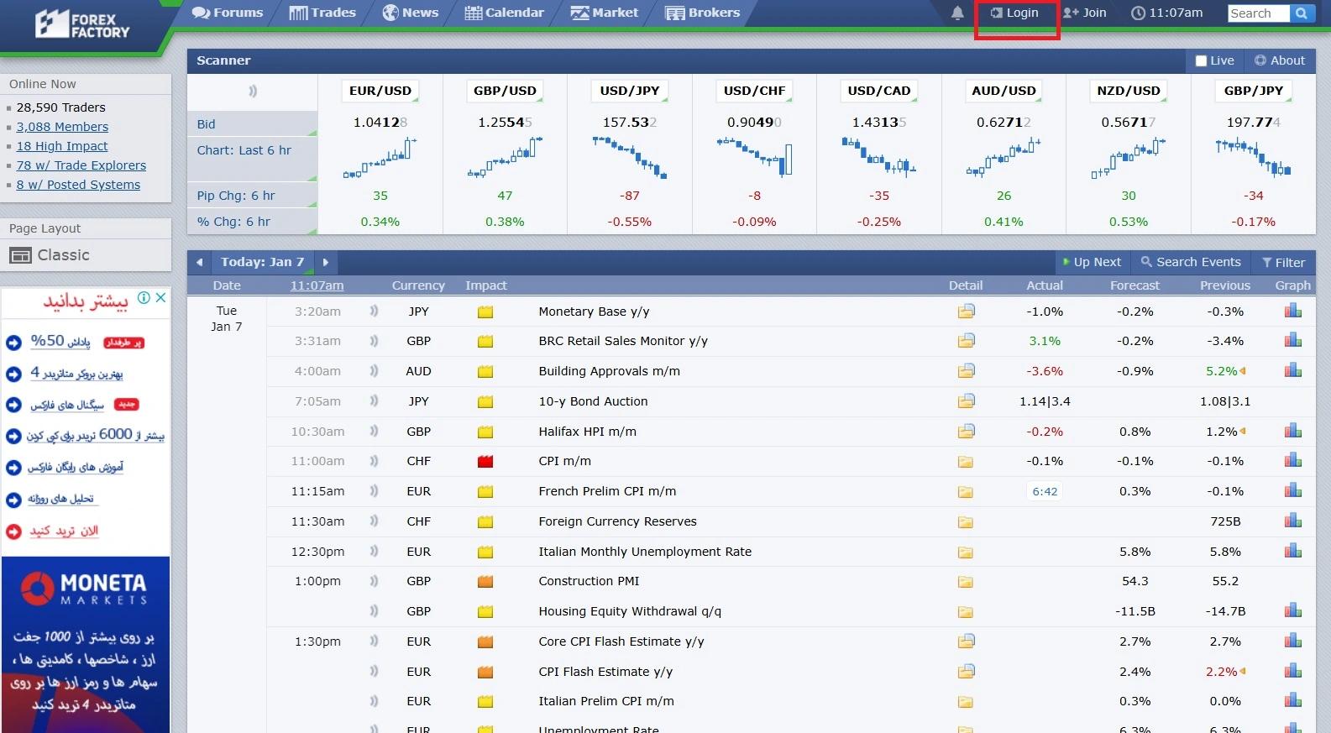Open the ad info icon
This screenshot has width=1331, height=733.
coord(144,298)
